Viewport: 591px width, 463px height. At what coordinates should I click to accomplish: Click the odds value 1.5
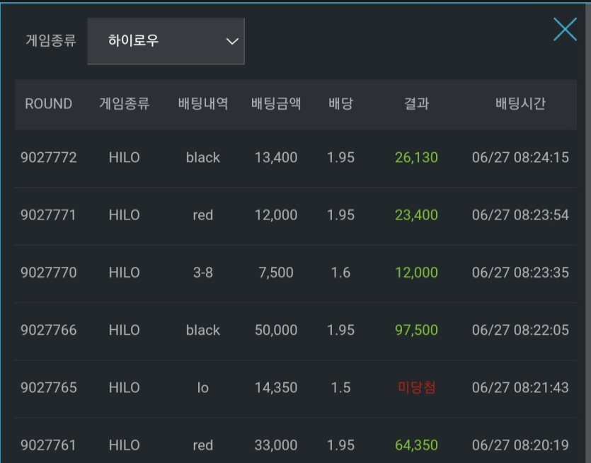(340, 387)
